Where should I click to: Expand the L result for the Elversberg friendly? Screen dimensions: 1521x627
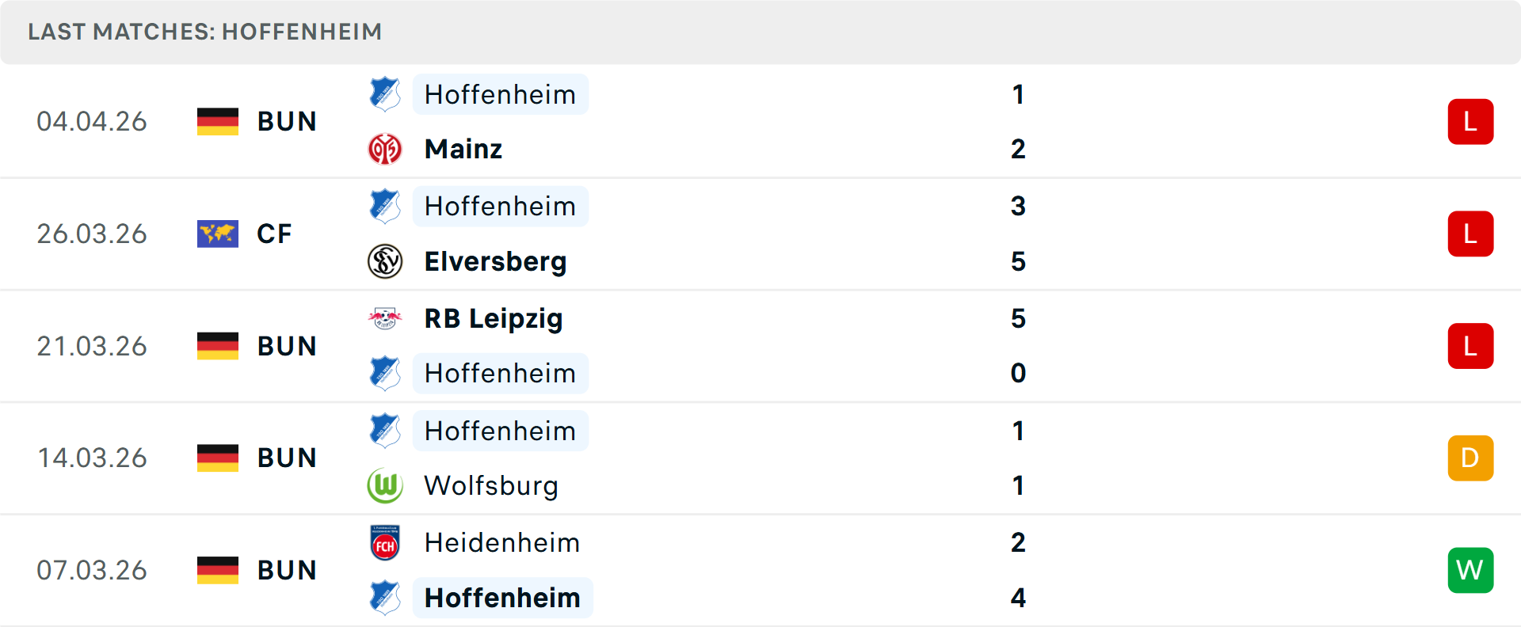click(1470, 234)
